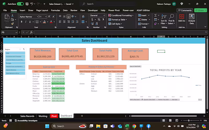Click the Search box in title bar
Screen dimensions: 209x130
[x=108, y=4]
